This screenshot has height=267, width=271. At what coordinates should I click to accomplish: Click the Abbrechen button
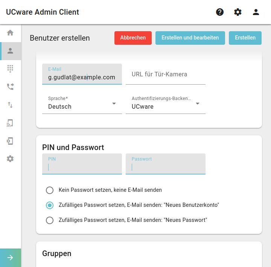click(133, 38)
